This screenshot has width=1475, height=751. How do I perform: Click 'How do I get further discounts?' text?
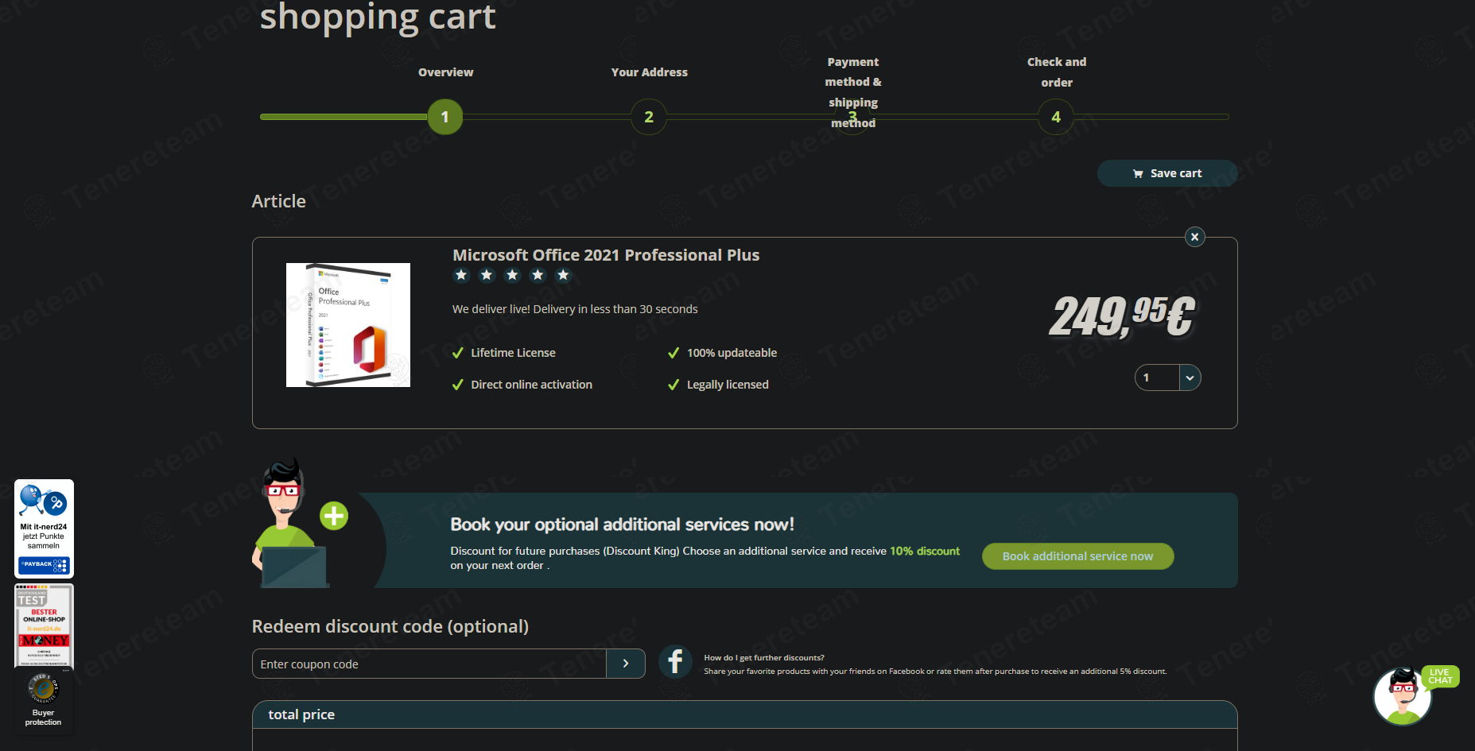(x=764, y=657)
